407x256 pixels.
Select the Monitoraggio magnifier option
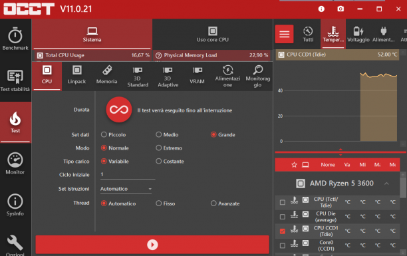(258, 77)
